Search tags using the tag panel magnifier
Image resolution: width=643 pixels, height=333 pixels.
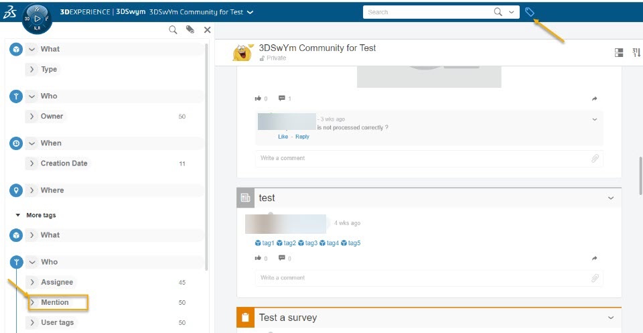click(x=173, y=29)
